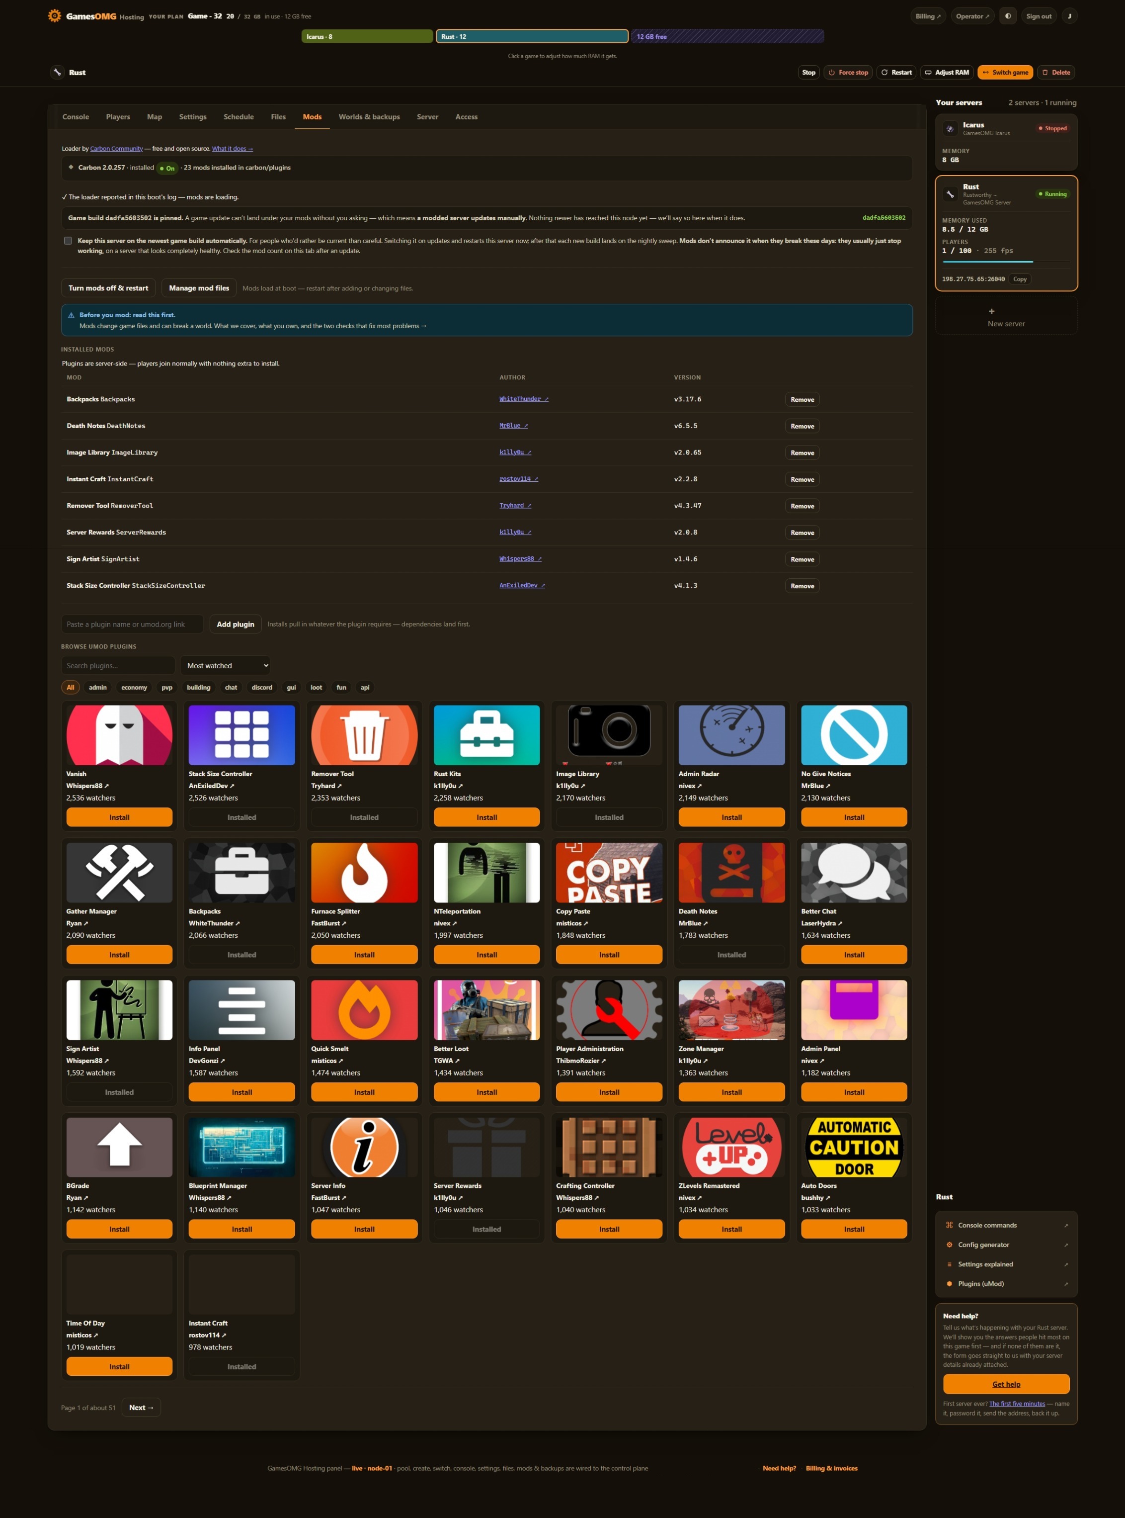Click the Icarus game icon in Your servers

pyautogui.click(x=950, y=128)
